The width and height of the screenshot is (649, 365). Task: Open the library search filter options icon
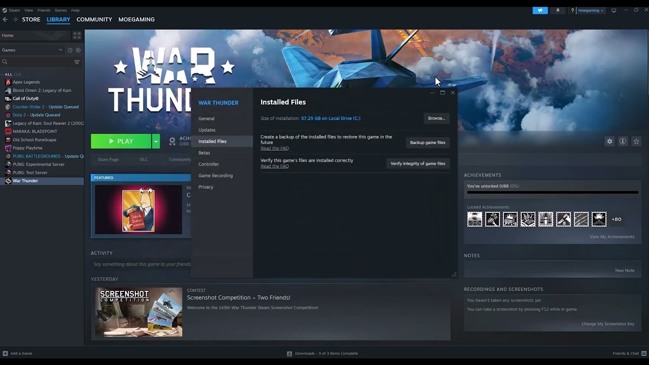pos(77,62)
